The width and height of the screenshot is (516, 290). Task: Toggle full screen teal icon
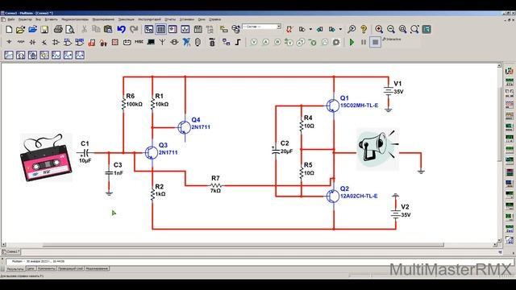tap(427, 29)
